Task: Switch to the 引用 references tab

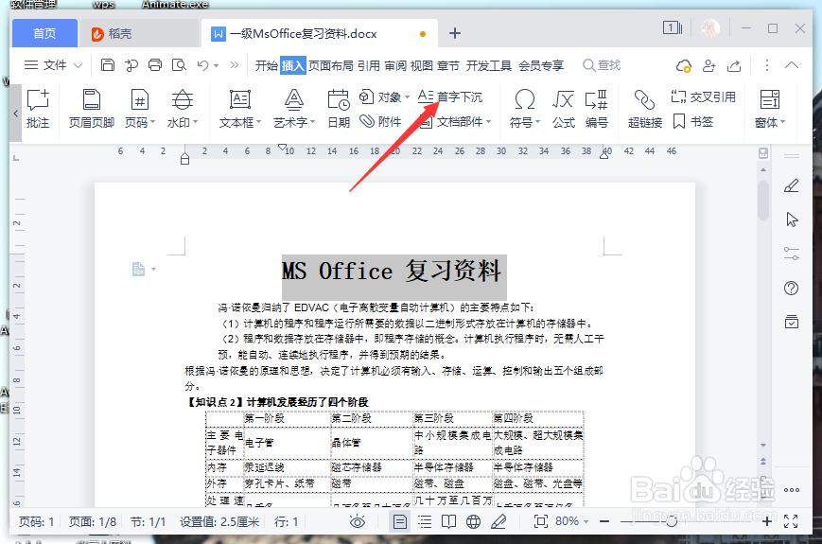Action: [x=369, y=65]
